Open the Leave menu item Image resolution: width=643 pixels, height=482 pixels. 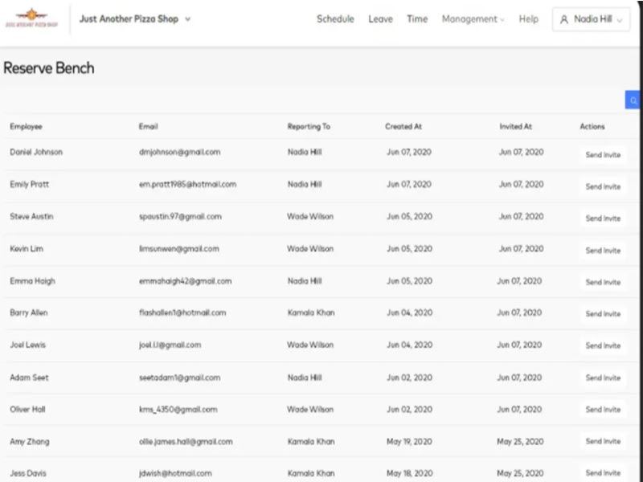pos(380,19)
